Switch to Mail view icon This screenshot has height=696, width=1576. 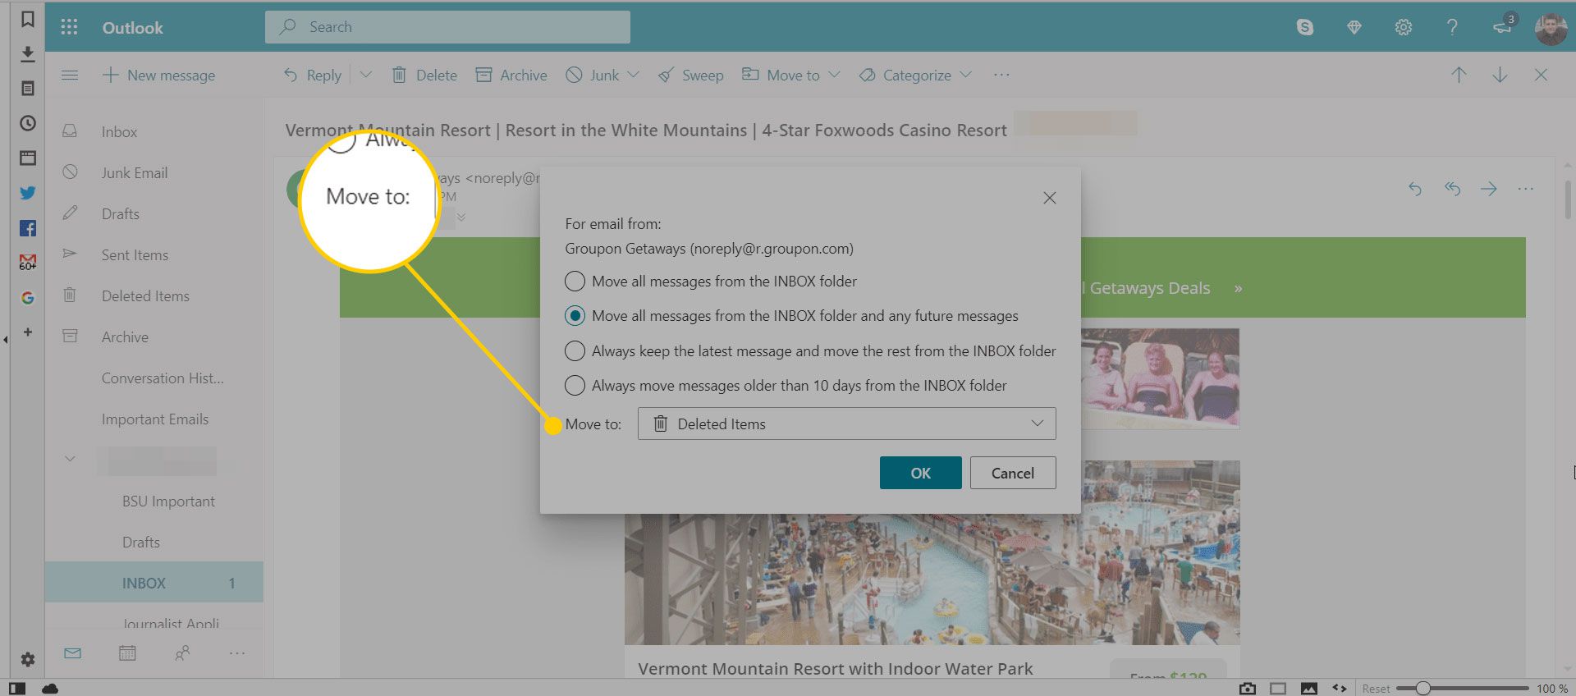pos(72,653)
